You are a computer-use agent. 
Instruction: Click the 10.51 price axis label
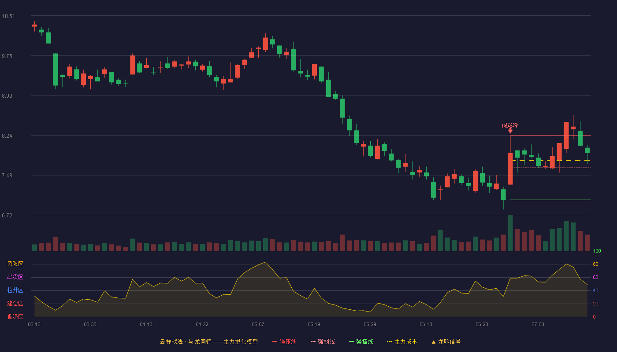8,16
